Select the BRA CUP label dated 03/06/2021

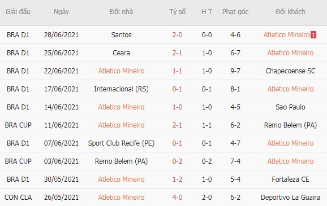[x=18, y=161]
